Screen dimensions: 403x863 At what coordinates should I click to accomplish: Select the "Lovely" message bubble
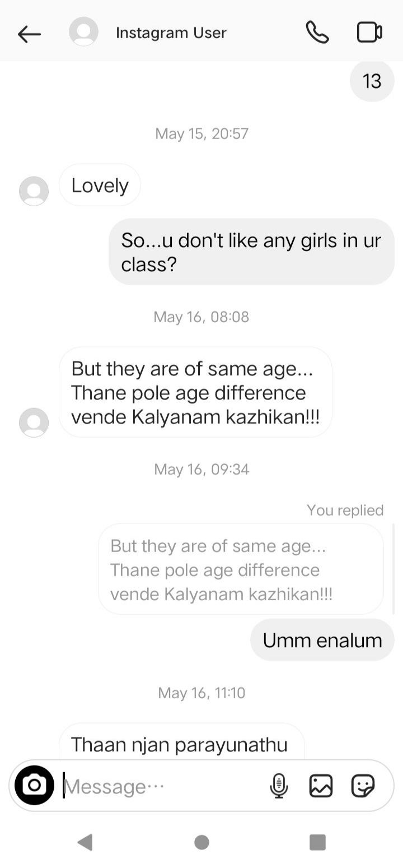point(100,185)
